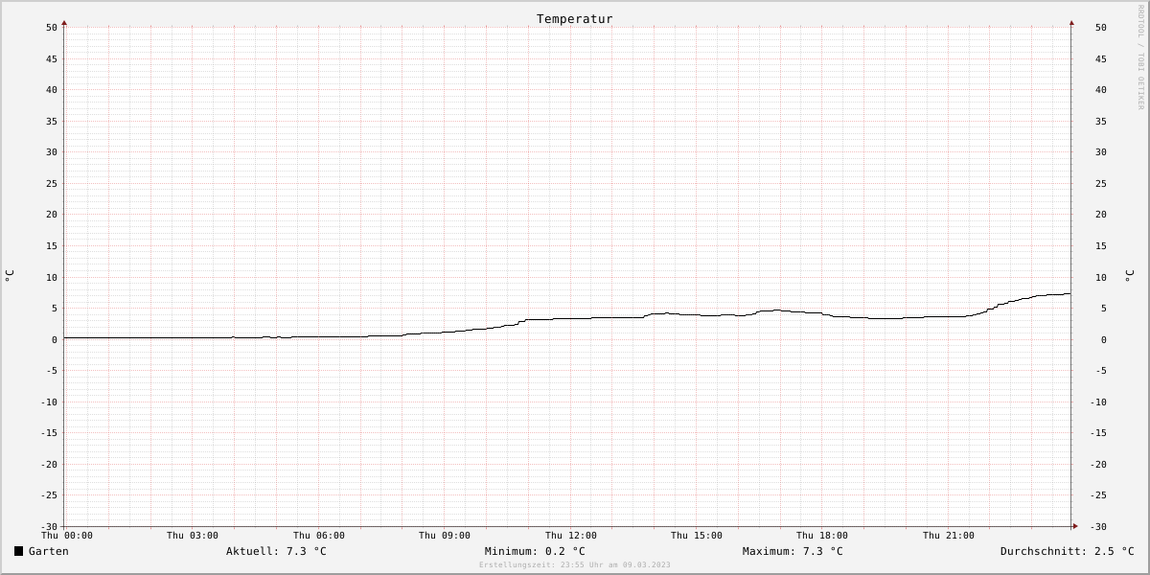
Task: Click the "-15" label on the left y-axis
Action: 49,433
